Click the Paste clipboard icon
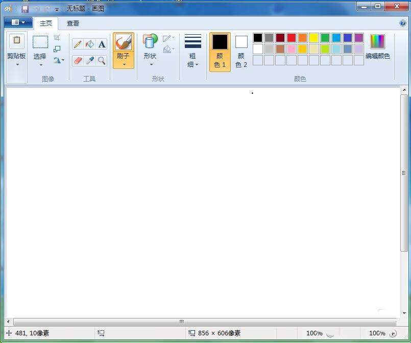 (16, 40)
